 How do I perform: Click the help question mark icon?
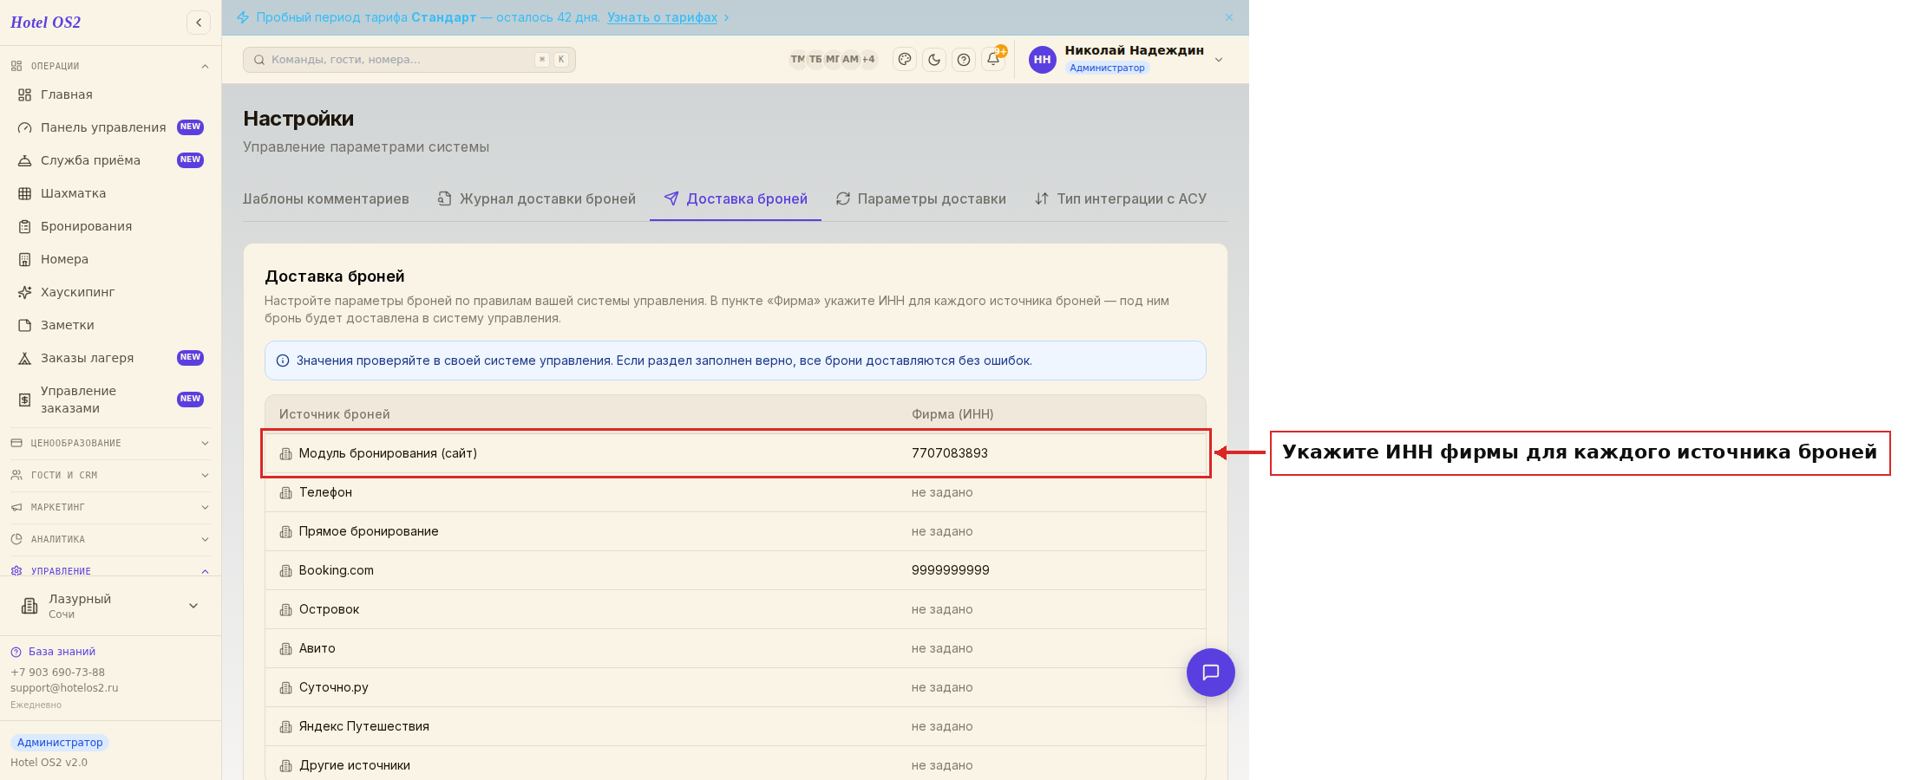(x=964, y=60)
